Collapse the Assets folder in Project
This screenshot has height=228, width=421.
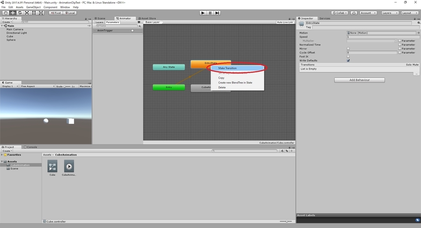tap(2, 161)
